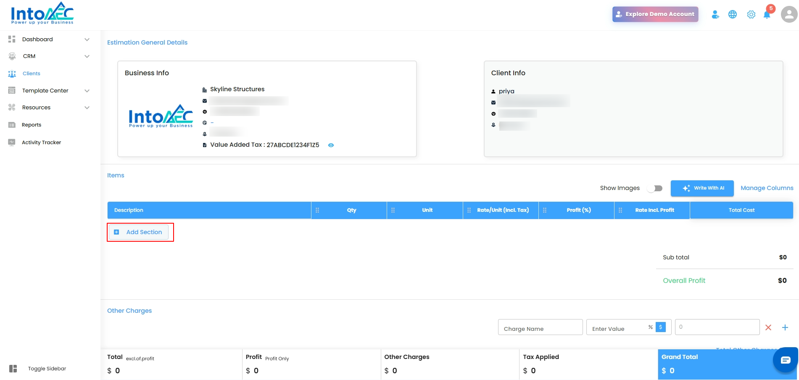Open Dashboard in the sidebar
799x380 pixels.
coord(37,39)
